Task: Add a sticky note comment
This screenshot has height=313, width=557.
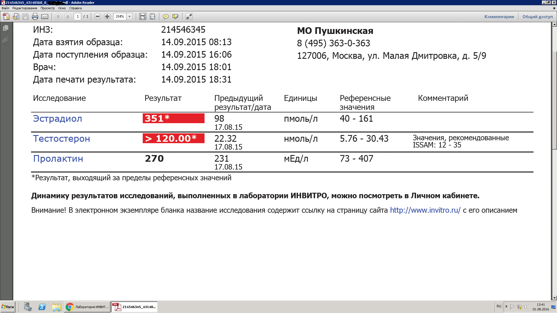Action: [166, 17]
